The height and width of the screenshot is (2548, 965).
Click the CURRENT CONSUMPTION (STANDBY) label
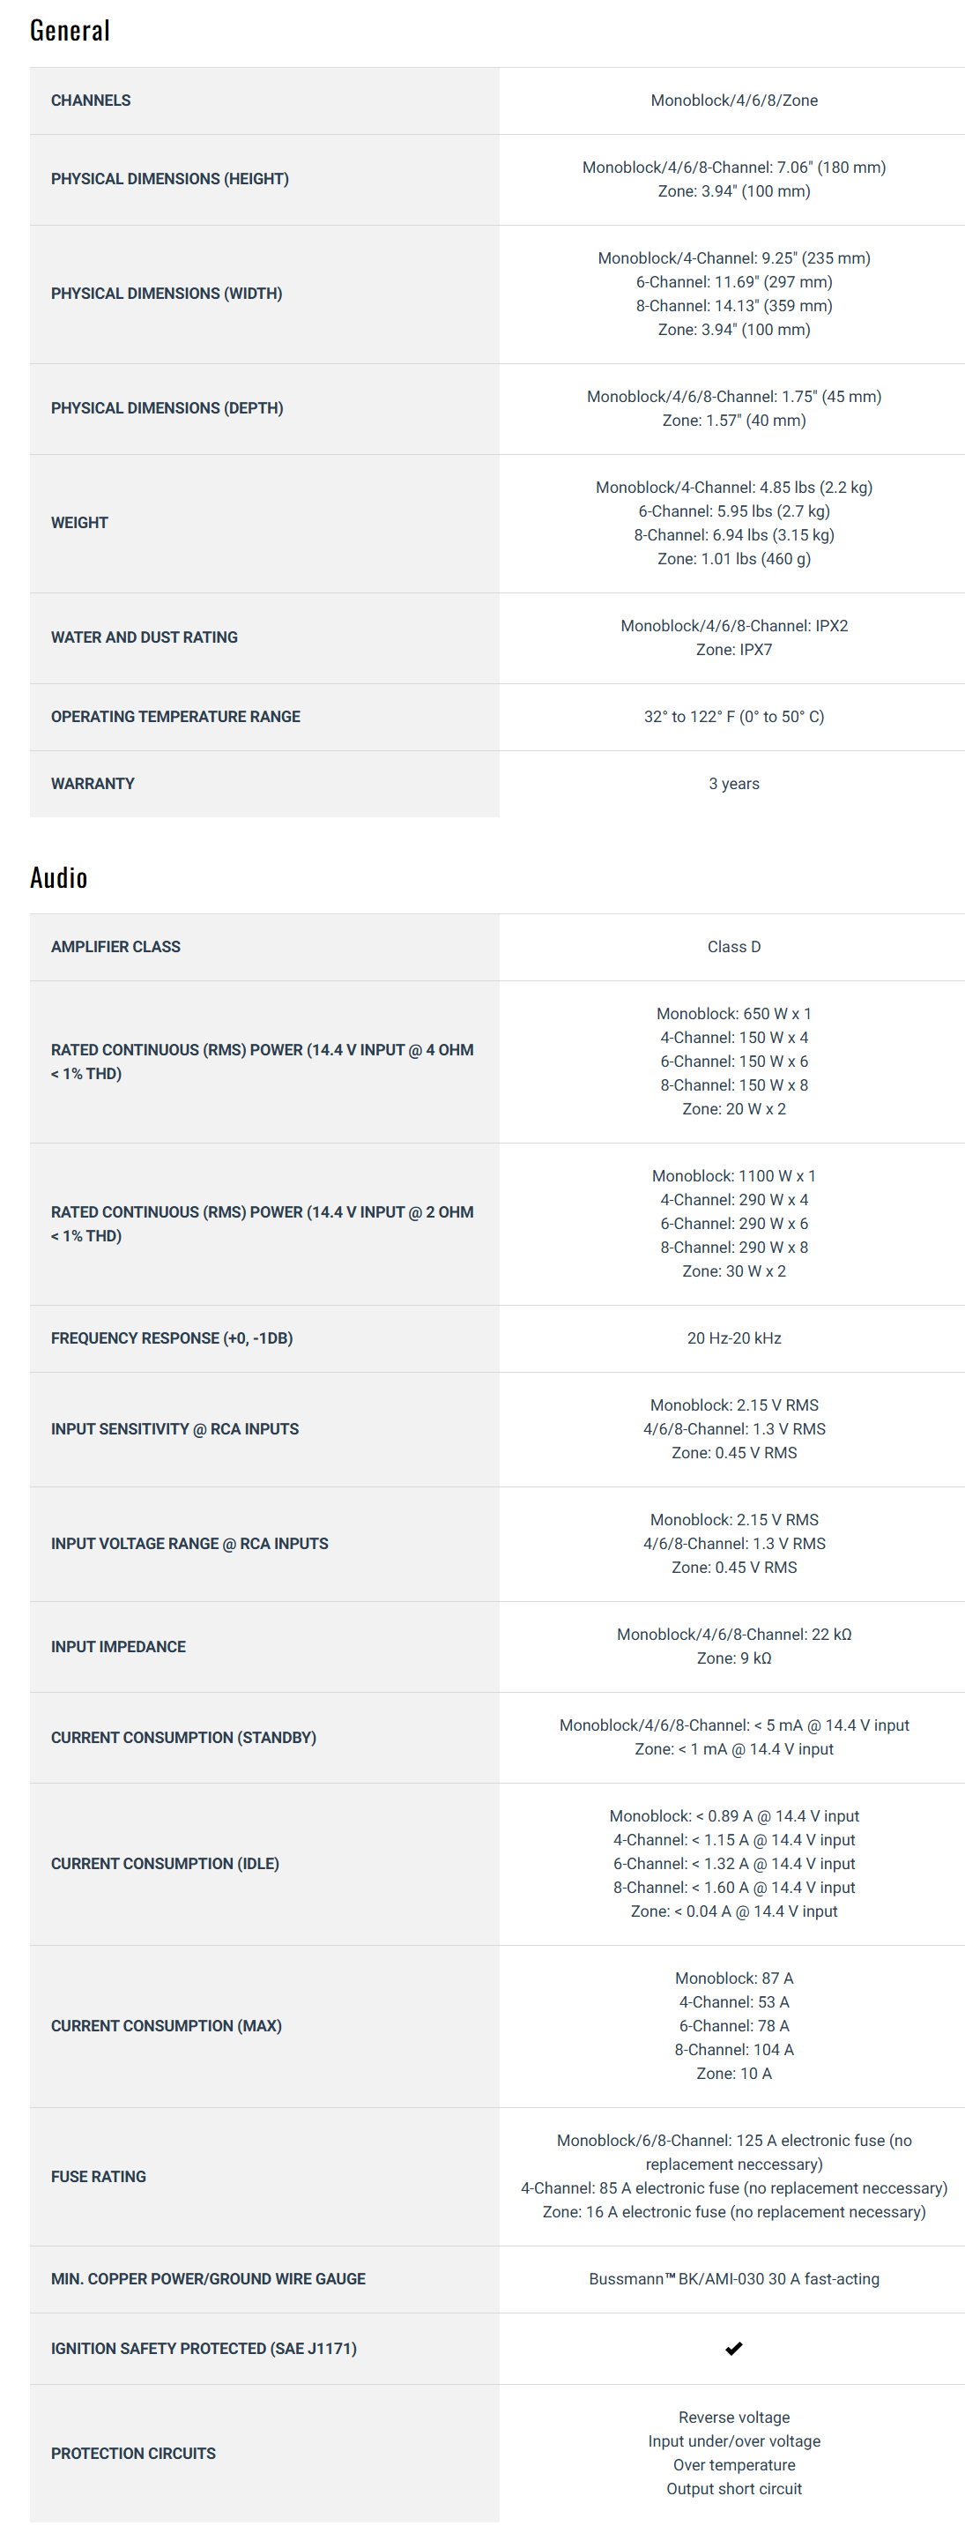[184, 1738]
